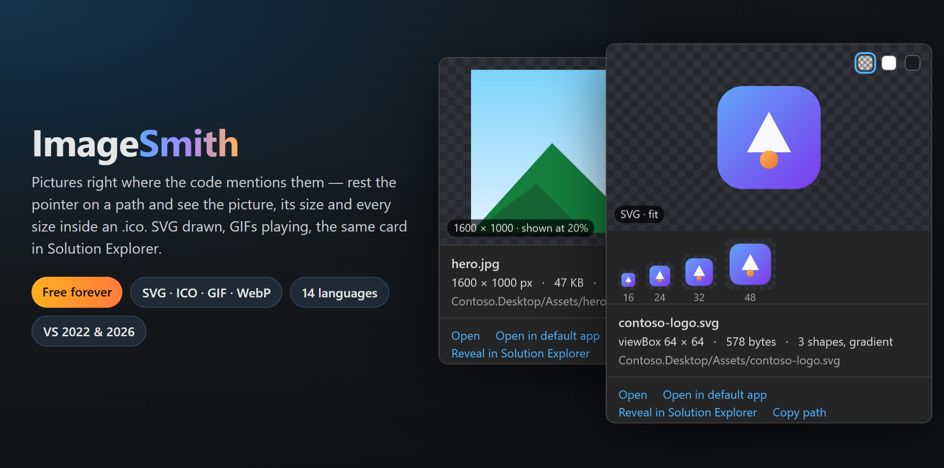Image resolution: width=944 pixels, height=468 pixels.
Task: Switch preview background to white swatch
Action: [x=889, y=63]
